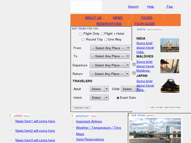Expand the Departure dropdown
Screen dimensions: 191x143
pos(110,65)
